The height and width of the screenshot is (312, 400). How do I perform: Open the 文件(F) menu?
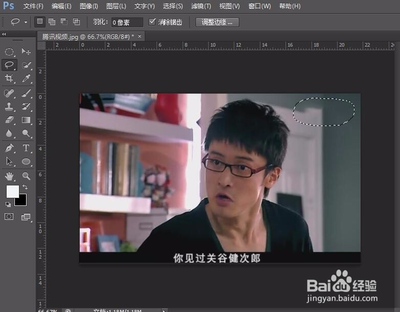[x=33, y=6]
